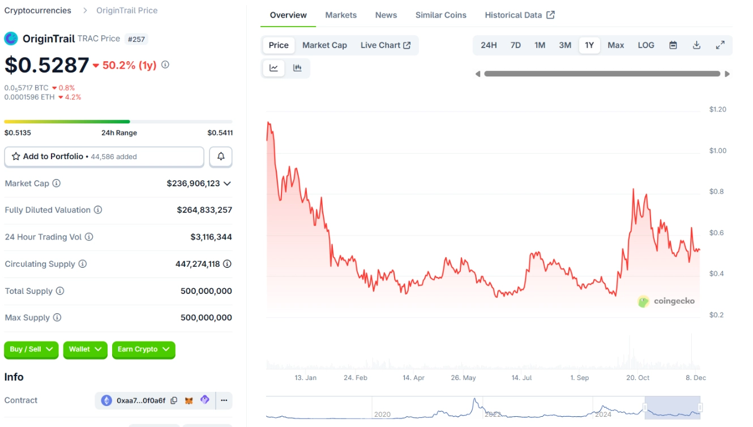
Task: Open the Cryptocurrencies breadcrumb link
Action: click(x=38, y=11)
